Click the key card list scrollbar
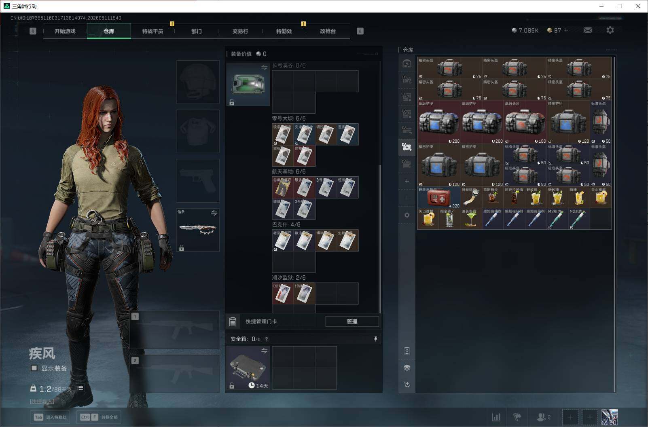Image resolution: width=648 pixels, height=427 pixels. pos(380,239)
